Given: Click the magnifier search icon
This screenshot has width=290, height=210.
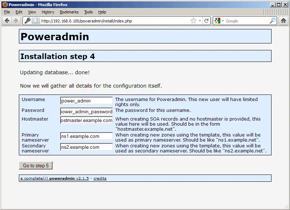Looking at the screenshot, I should pos(273,21).
